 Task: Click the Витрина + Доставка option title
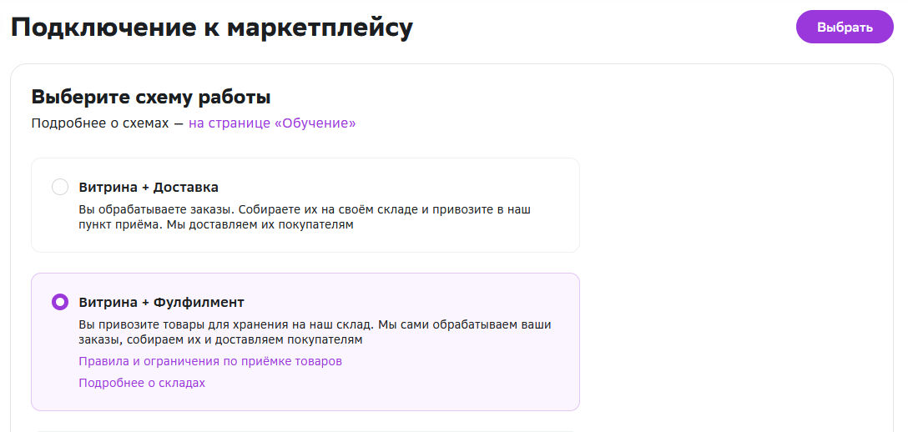149,187
